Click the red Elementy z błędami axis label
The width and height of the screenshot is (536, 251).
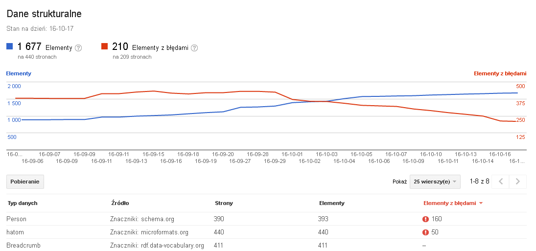point(500,73)
